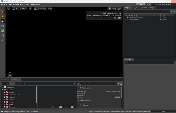Image resolution: width=176 pixels, height=113 pixels.
Task: Toggle visibility of Environment prim
Action: (161, 20)
